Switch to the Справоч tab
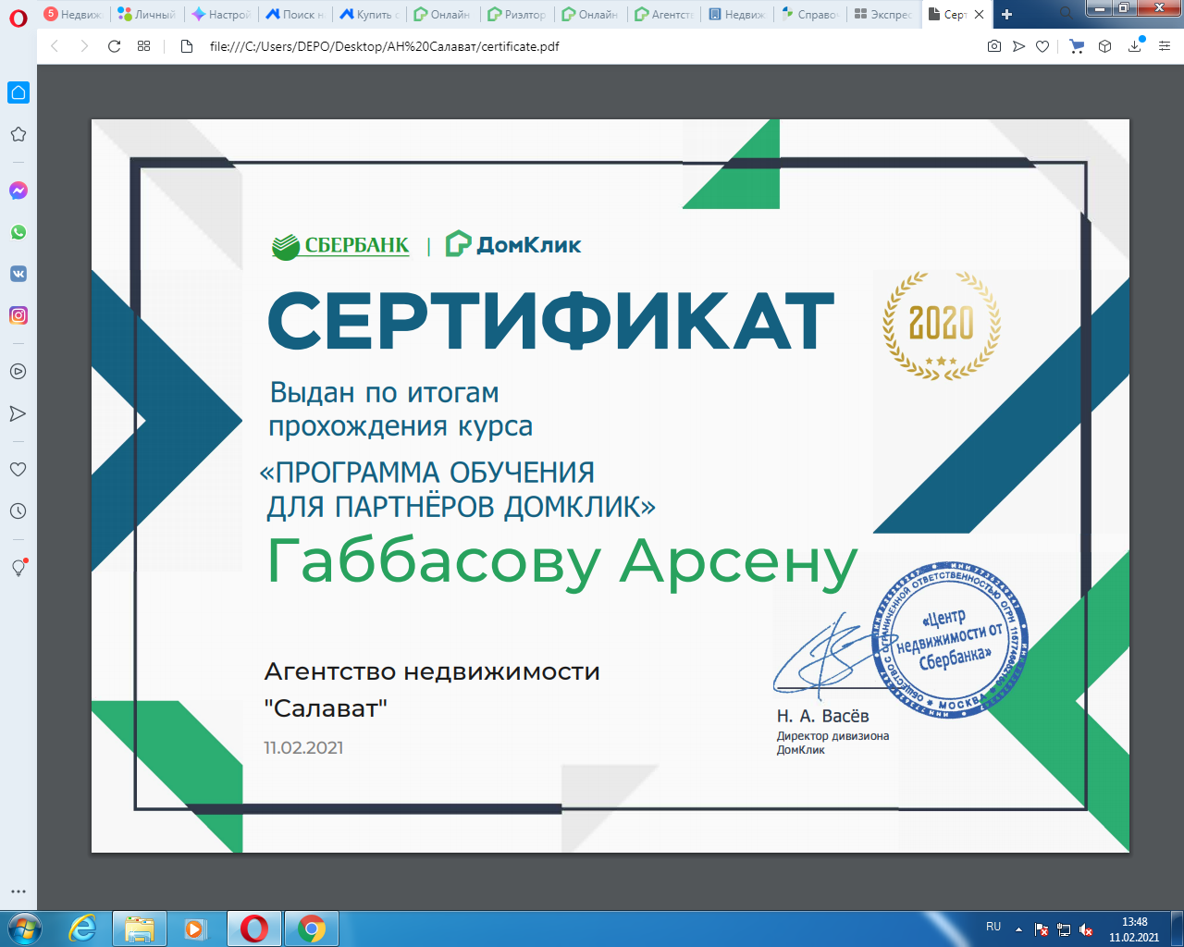 click(810, 14)
